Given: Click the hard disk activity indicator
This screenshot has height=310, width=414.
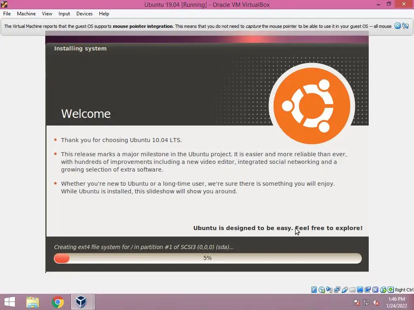Looking at the screenshot, I should point(314,290).
